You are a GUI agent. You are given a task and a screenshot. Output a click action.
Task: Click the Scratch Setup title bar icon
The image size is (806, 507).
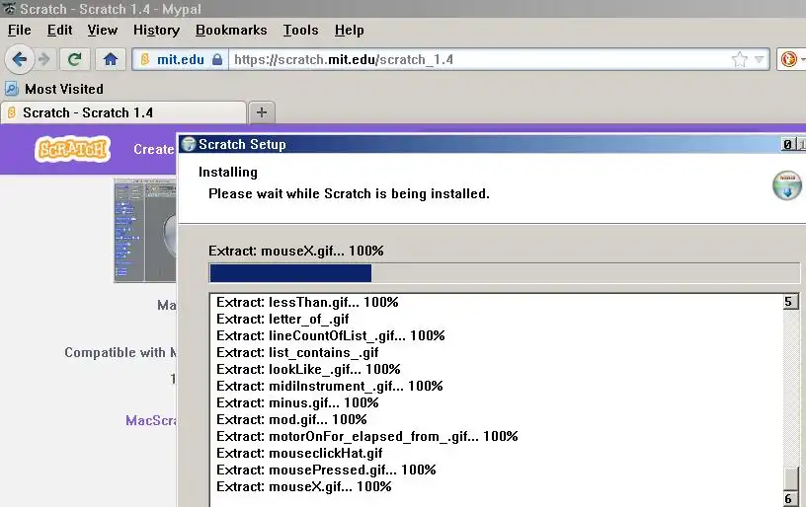[x=189, y=144]
